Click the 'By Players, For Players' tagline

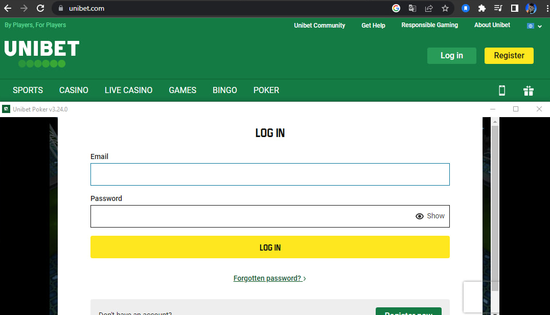click(x=35, y=25)
